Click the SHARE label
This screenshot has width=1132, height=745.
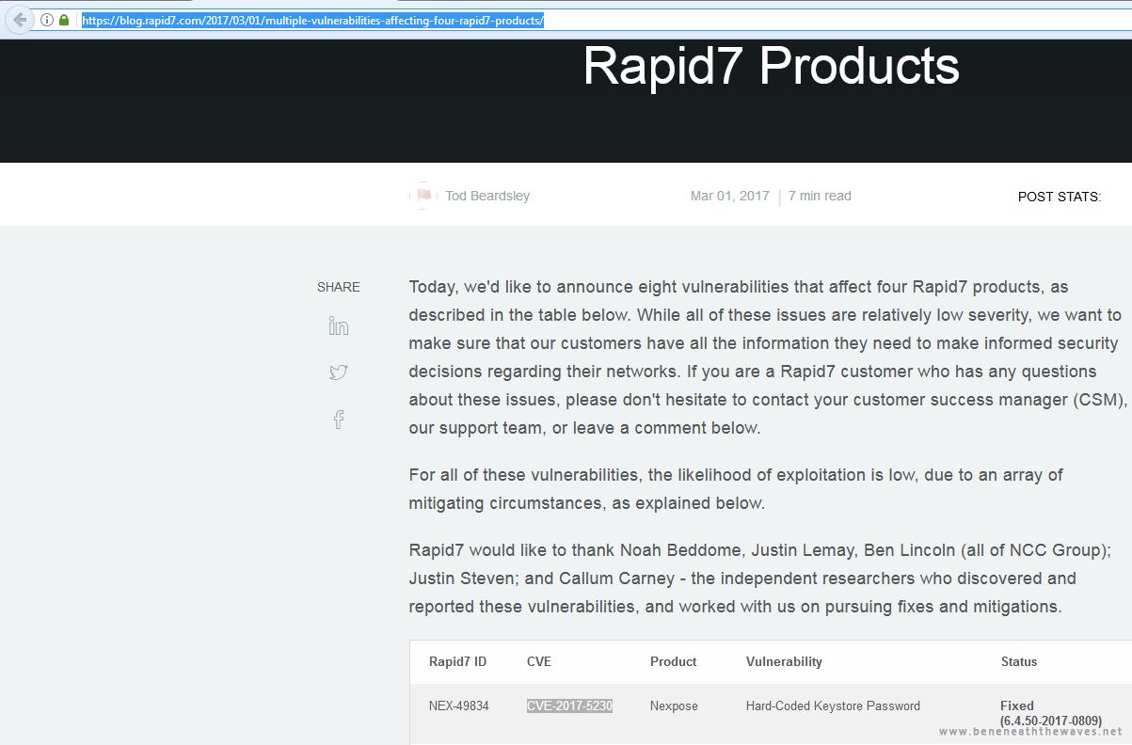pyautogui.click(x=339, y=287)
